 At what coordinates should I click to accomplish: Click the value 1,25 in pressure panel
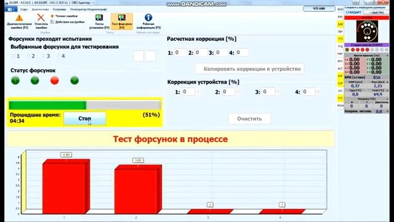coord(377,86)
